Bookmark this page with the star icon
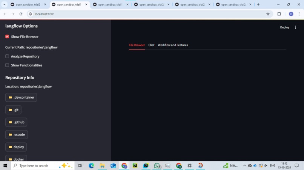 [x=268, y=14]
